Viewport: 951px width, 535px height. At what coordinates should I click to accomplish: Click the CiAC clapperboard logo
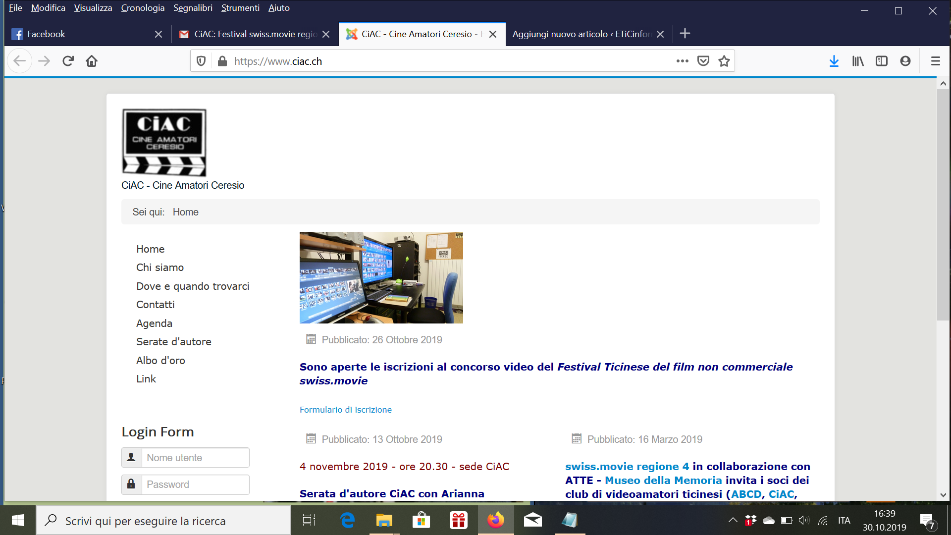[x=164, y=143]
